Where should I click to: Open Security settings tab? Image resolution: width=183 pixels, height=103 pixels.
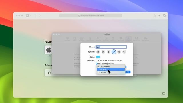(x=106, y=39)
